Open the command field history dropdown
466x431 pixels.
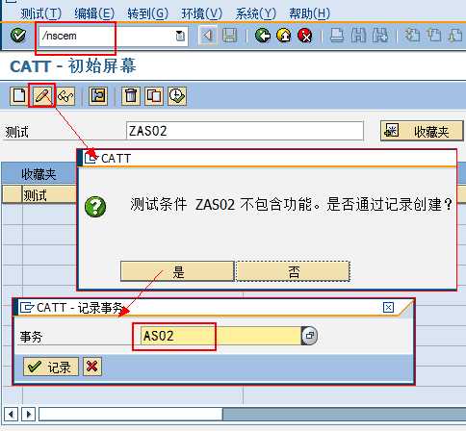tap(180, 36)
